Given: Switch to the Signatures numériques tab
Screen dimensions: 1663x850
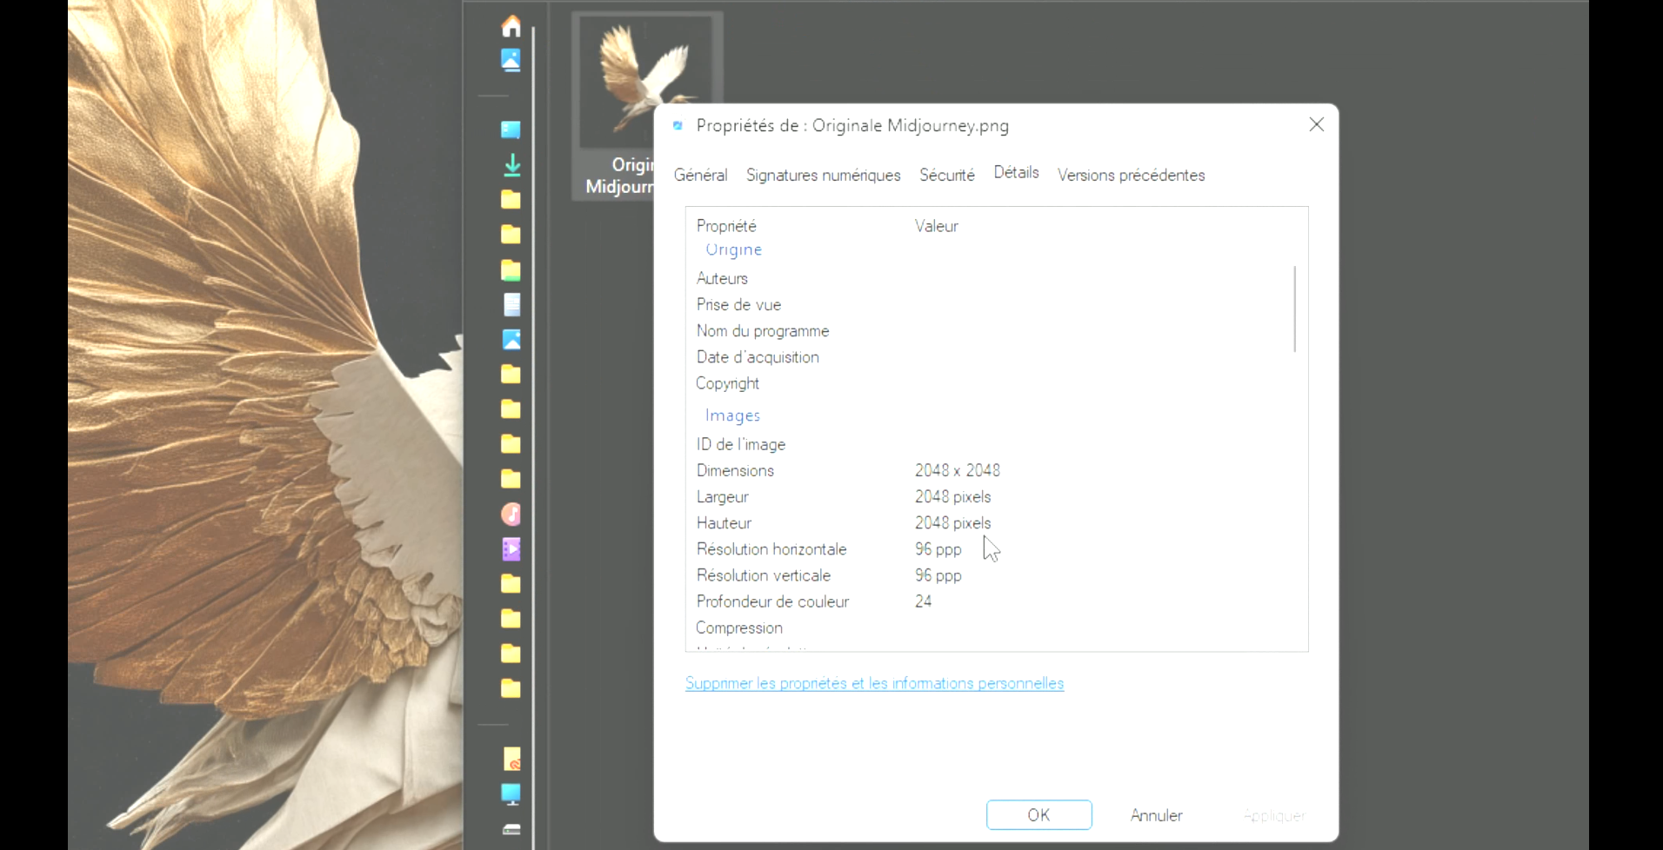Looking at the screenshot, I should point(823,175).
